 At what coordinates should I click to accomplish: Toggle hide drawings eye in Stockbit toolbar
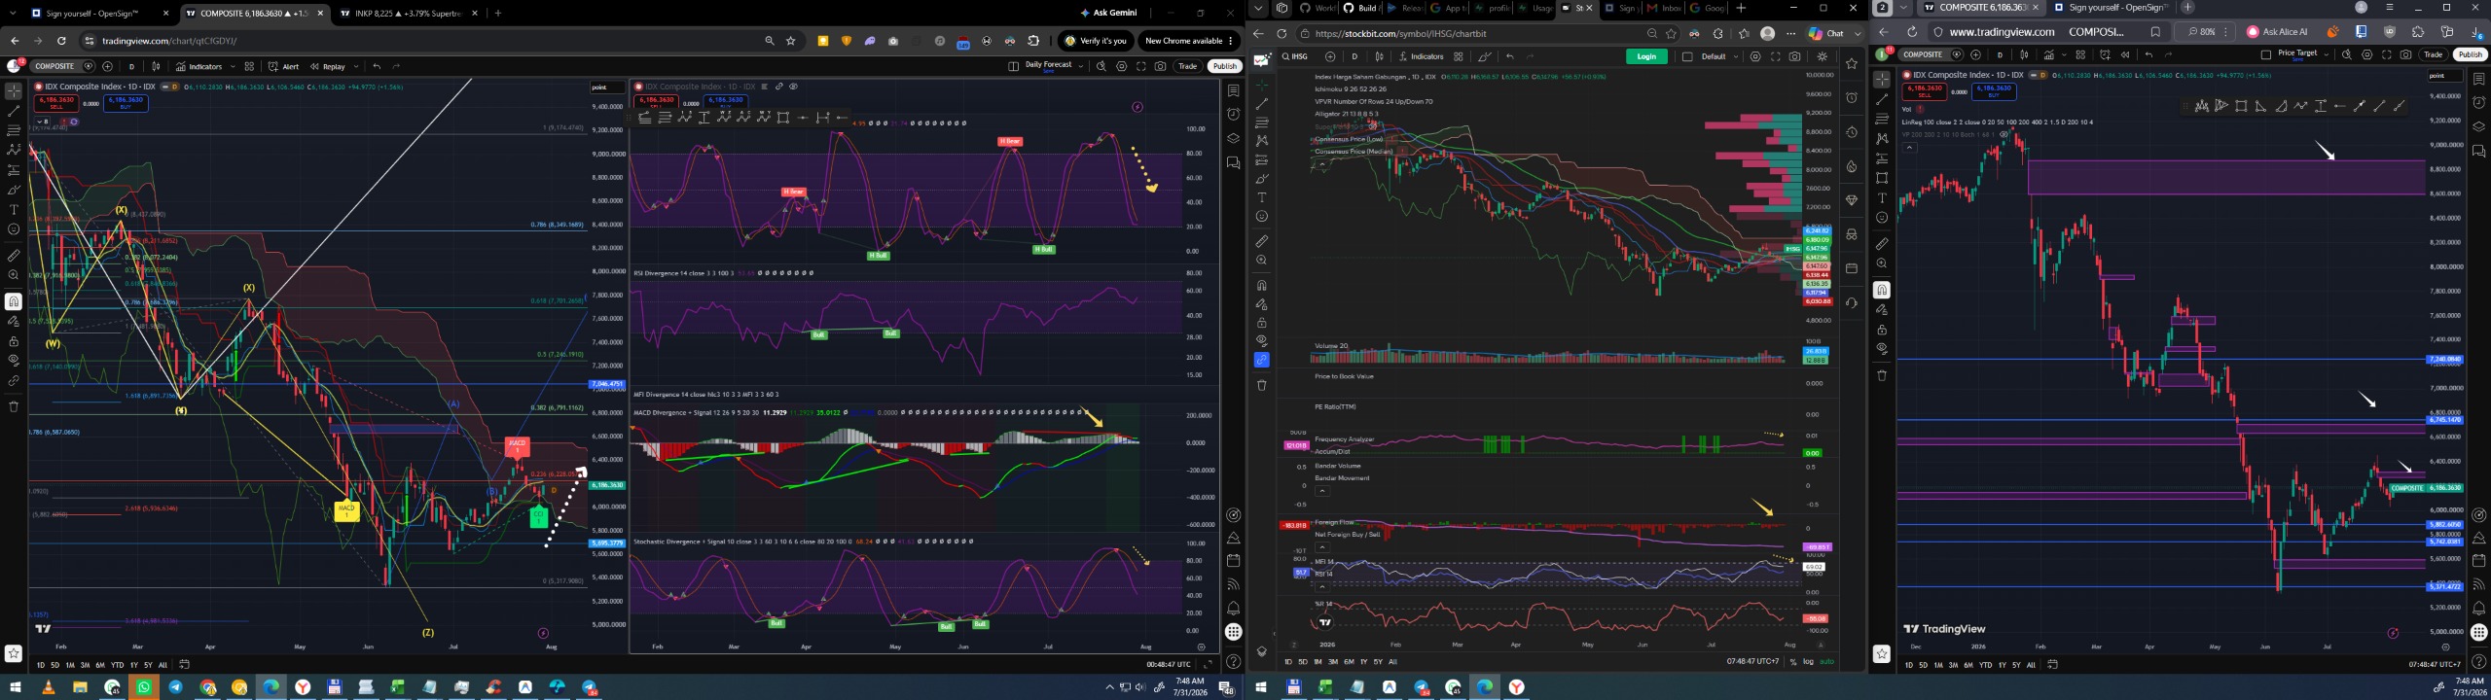point(1262,341)
